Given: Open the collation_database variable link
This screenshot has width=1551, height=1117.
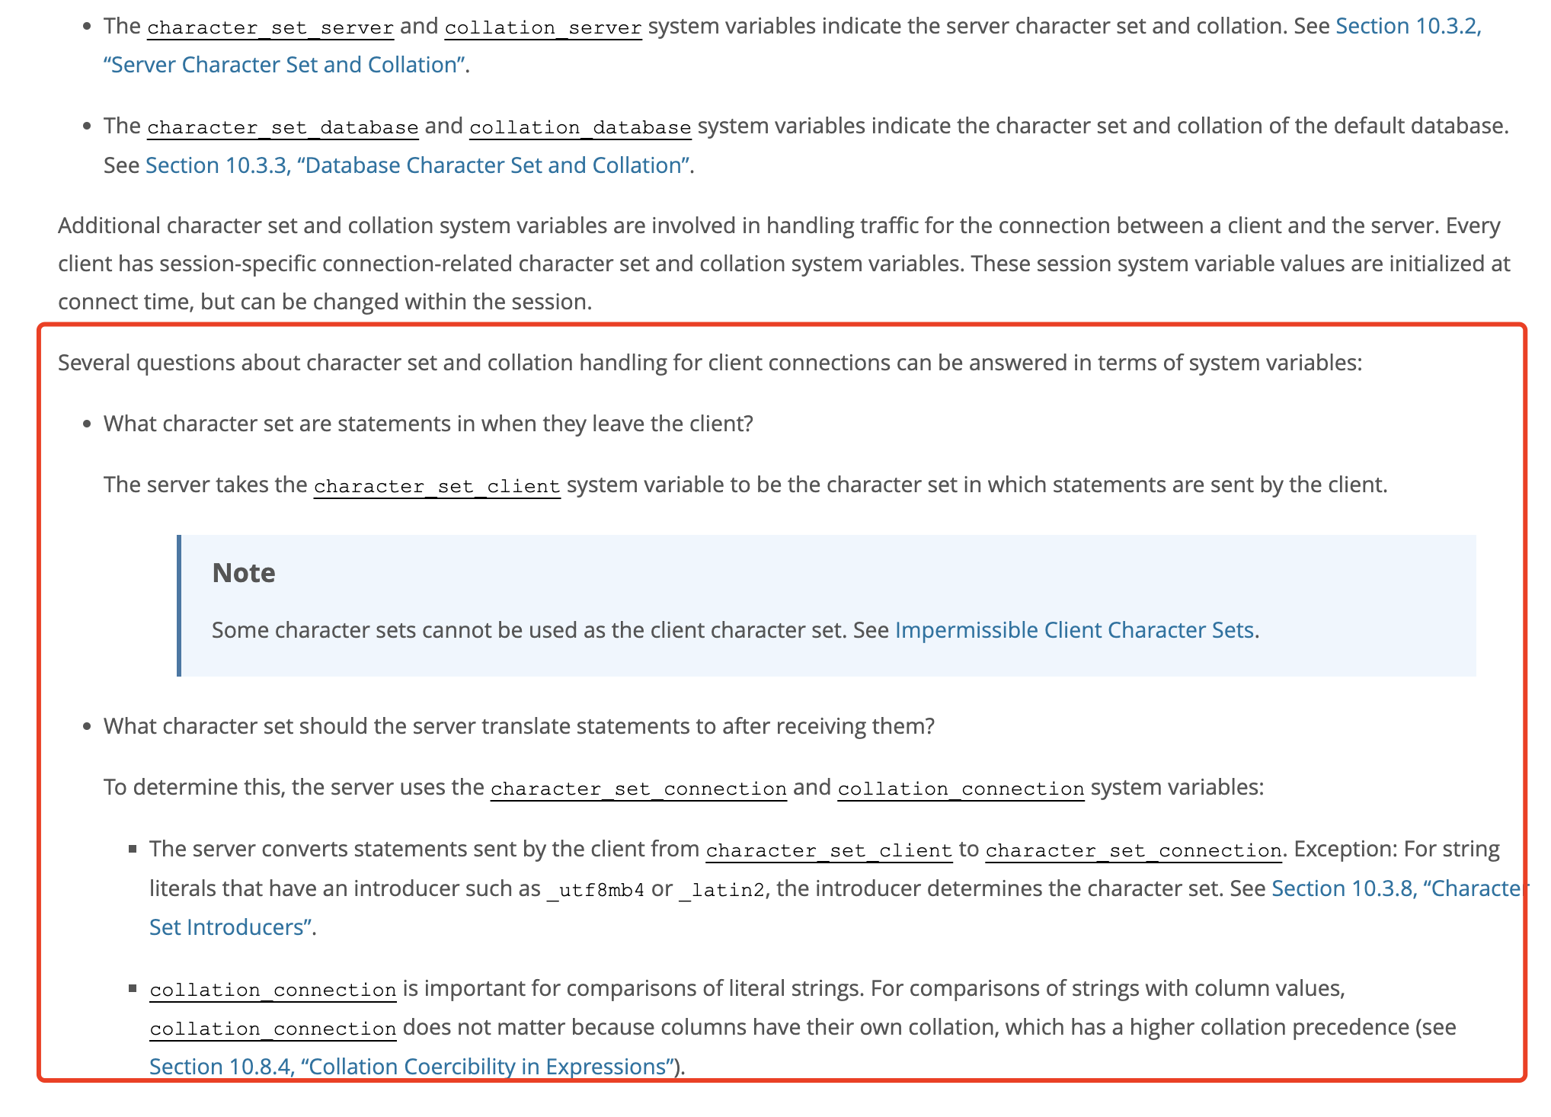Looking at the screenshot, I should click(x=580, y=127).
